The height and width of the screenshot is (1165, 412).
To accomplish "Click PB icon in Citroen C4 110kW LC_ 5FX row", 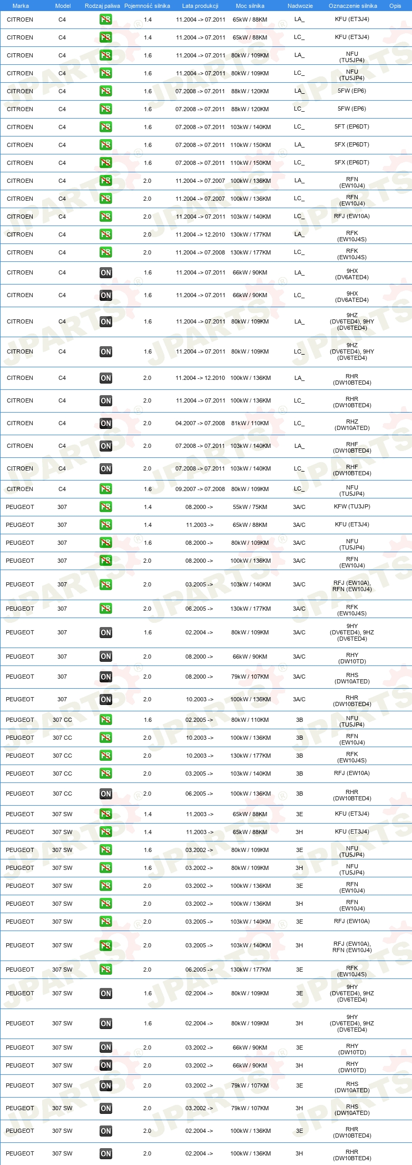I will coord(105,163).
